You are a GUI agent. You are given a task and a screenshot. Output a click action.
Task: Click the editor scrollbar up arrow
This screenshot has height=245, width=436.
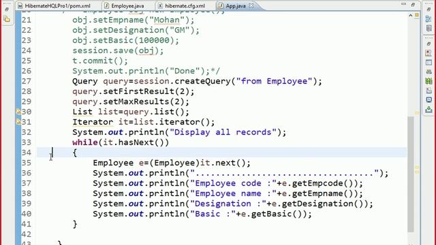click(x=411, y=16)
